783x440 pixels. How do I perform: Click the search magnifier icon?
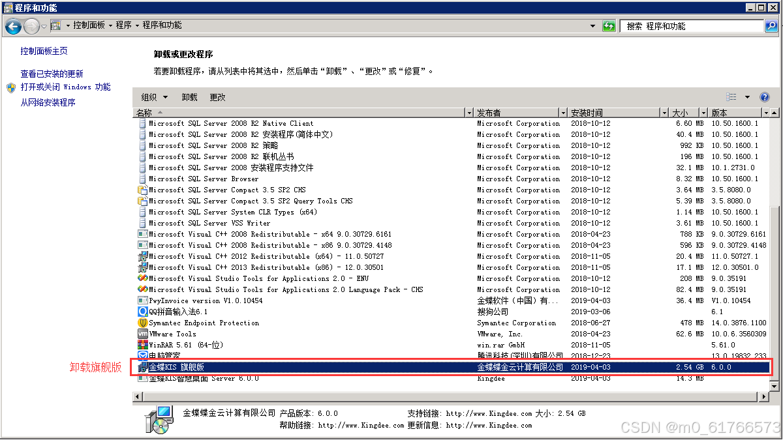pos(772,26)
